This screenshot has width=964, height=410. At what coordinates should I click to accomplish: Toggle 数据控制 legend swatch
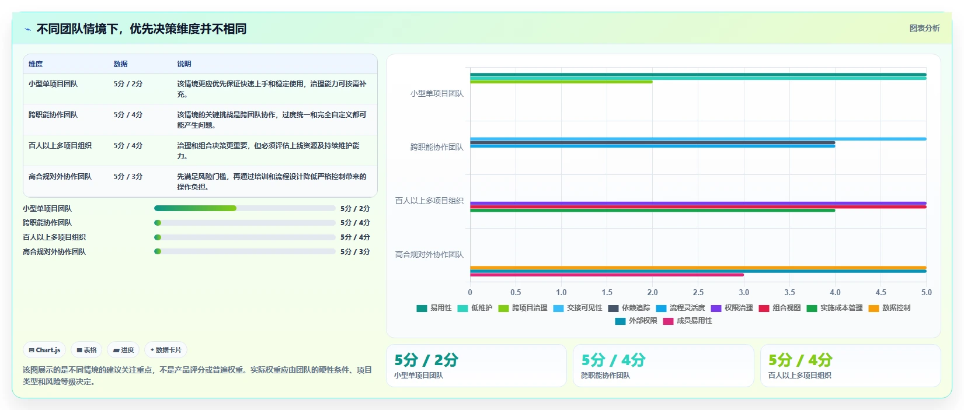coord(873,308)
